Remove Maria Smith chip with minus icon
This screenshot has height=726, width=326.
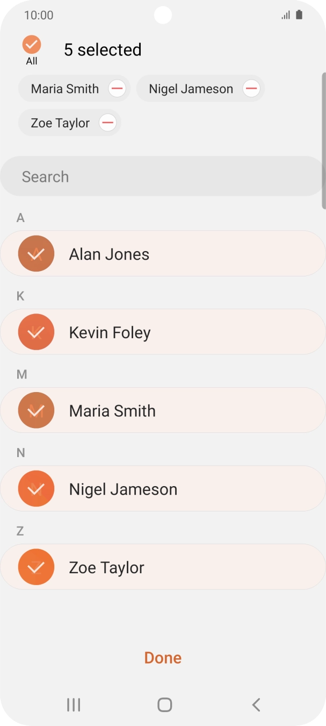click(117, 89)
